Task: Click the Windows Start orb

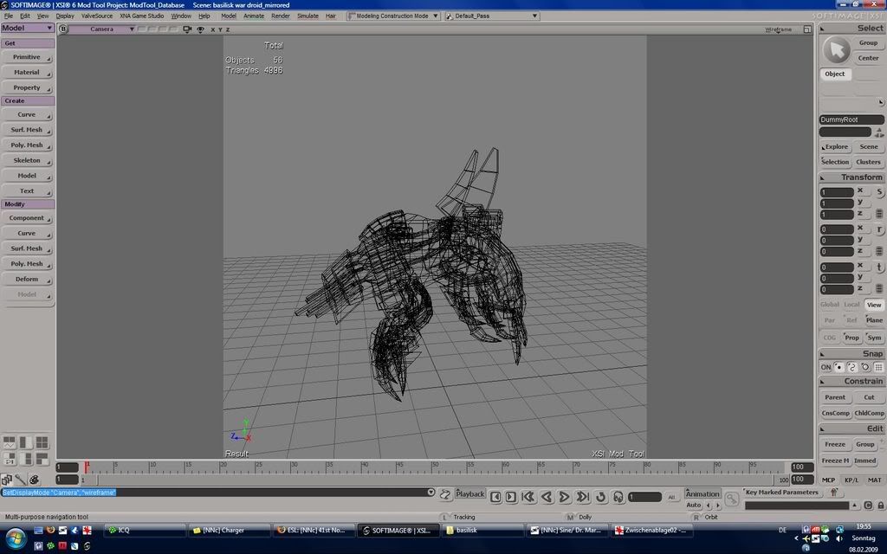Action: pos(16,538)
